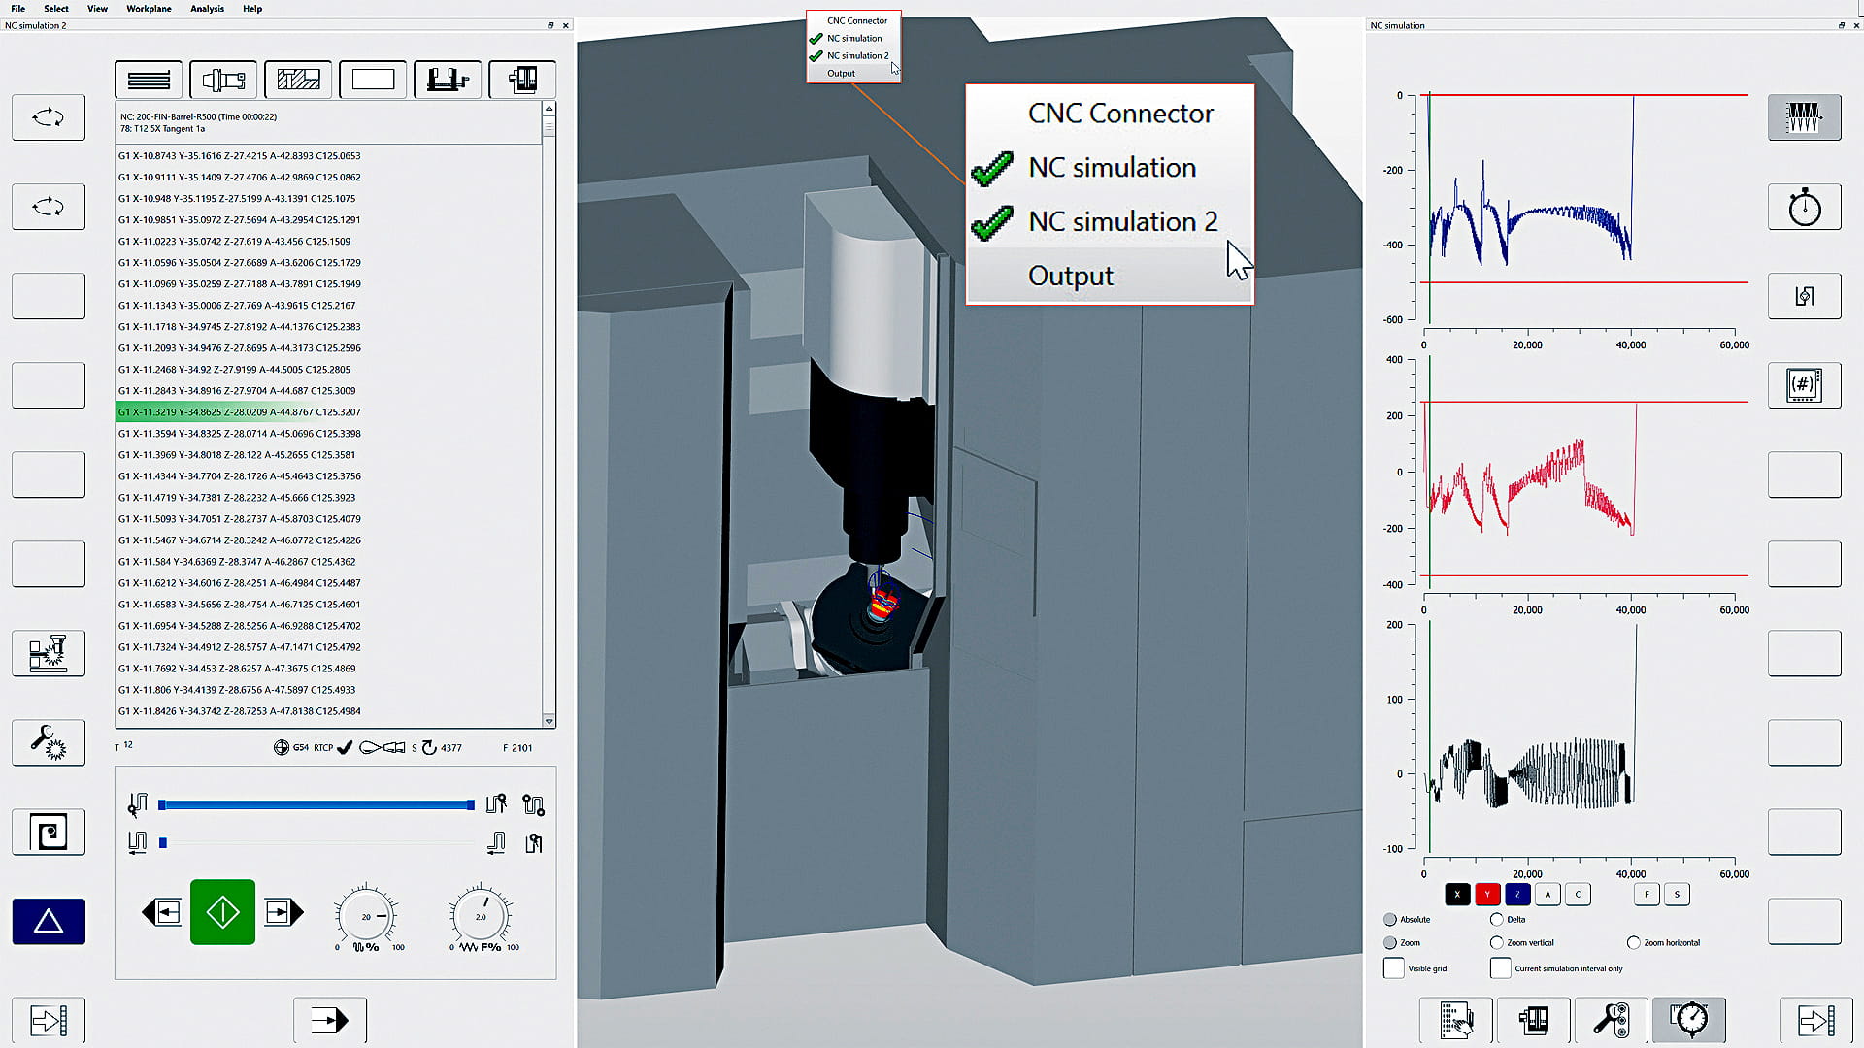Toggle the red Y axis button
Screen dimensions: 1864x1048
(x=1486, y=895)
